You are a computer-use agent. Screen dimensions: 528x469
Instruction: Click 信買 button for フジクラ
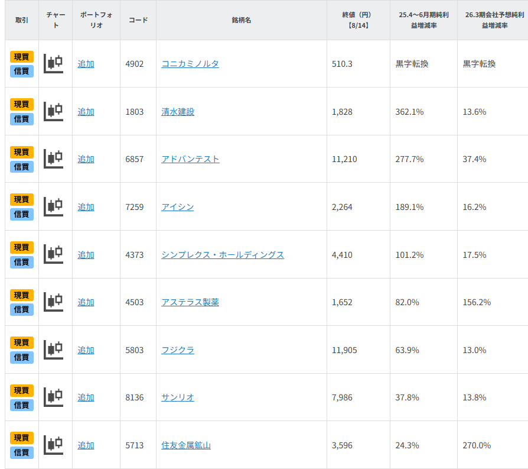pos(21,357)
